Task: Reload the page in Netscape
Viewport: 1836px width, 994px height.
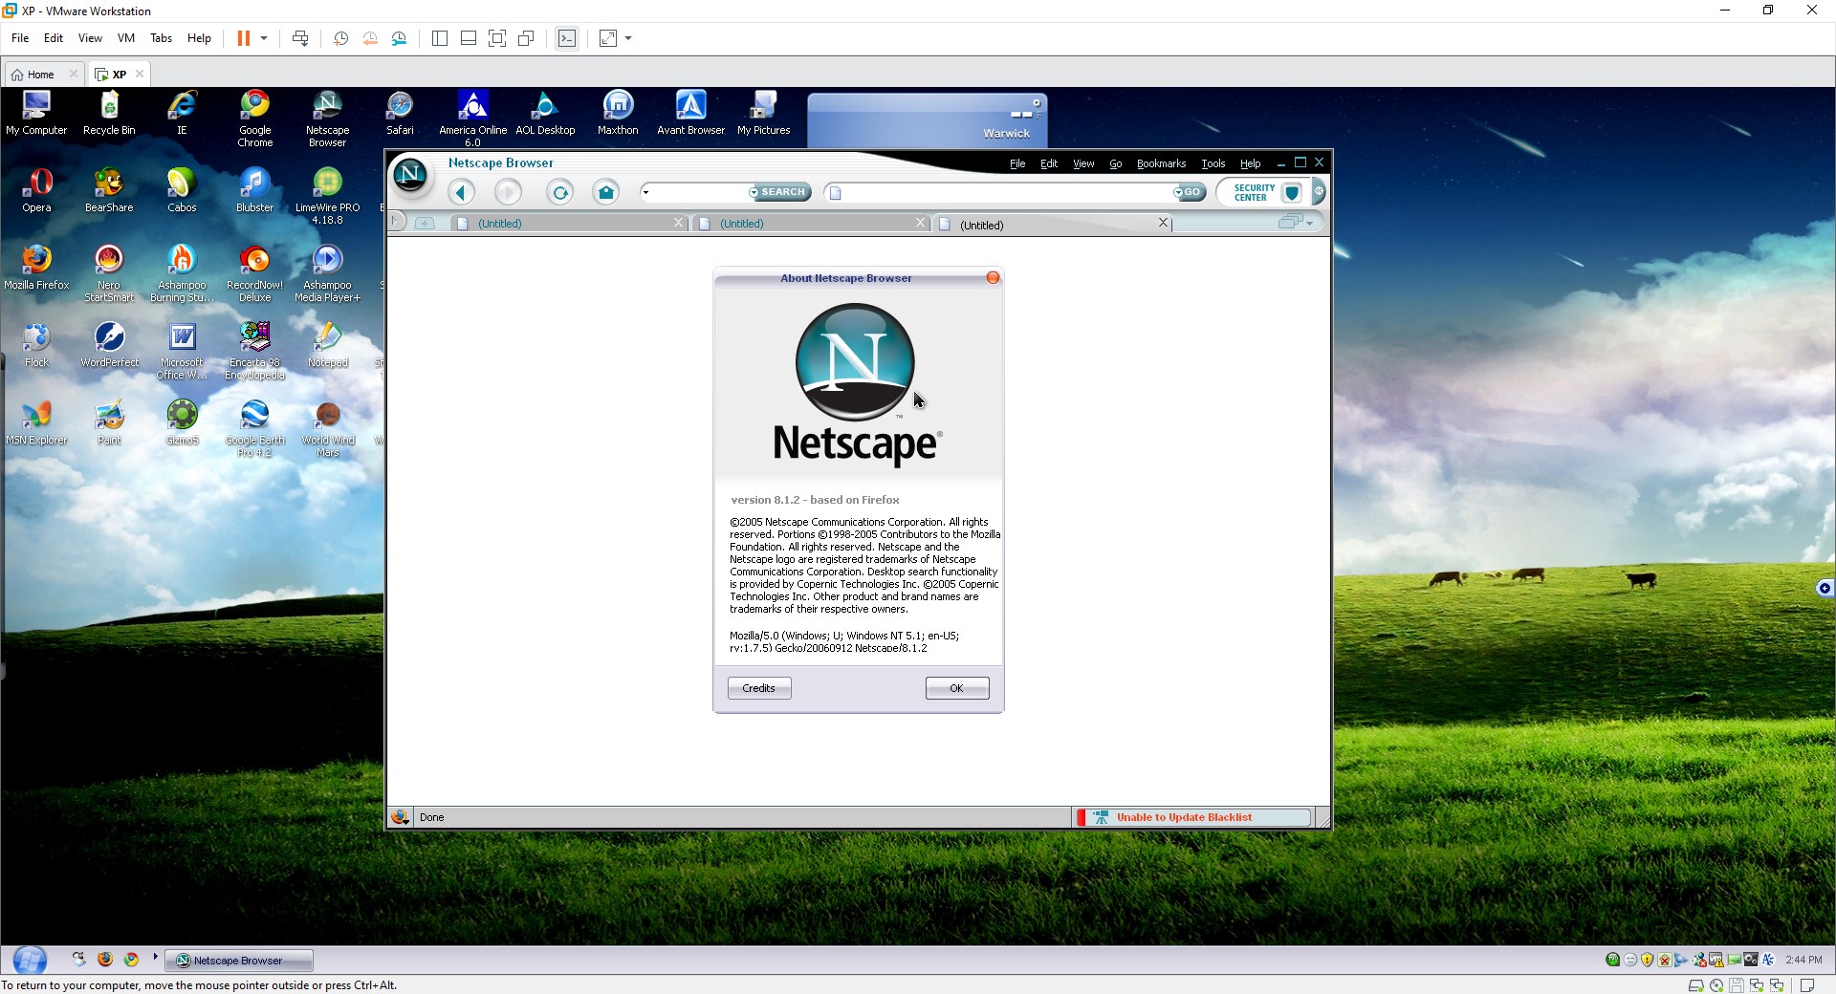Action: tap(560, 193)
